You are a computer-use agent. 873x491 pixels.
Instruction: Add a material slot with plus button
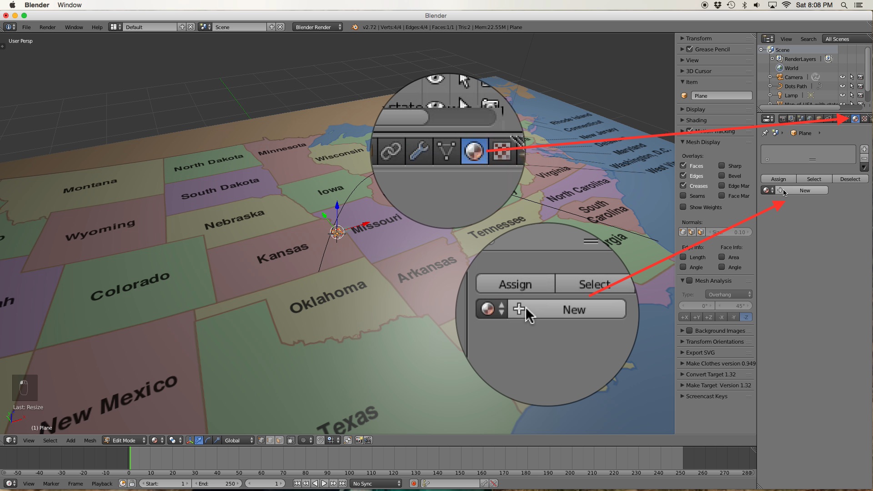[x=864, y=149]
